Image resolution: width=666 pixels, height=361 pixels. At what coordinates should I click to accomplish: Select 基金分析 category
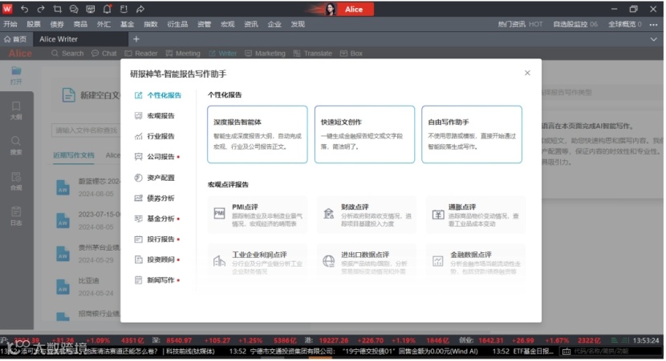[156, 219]
